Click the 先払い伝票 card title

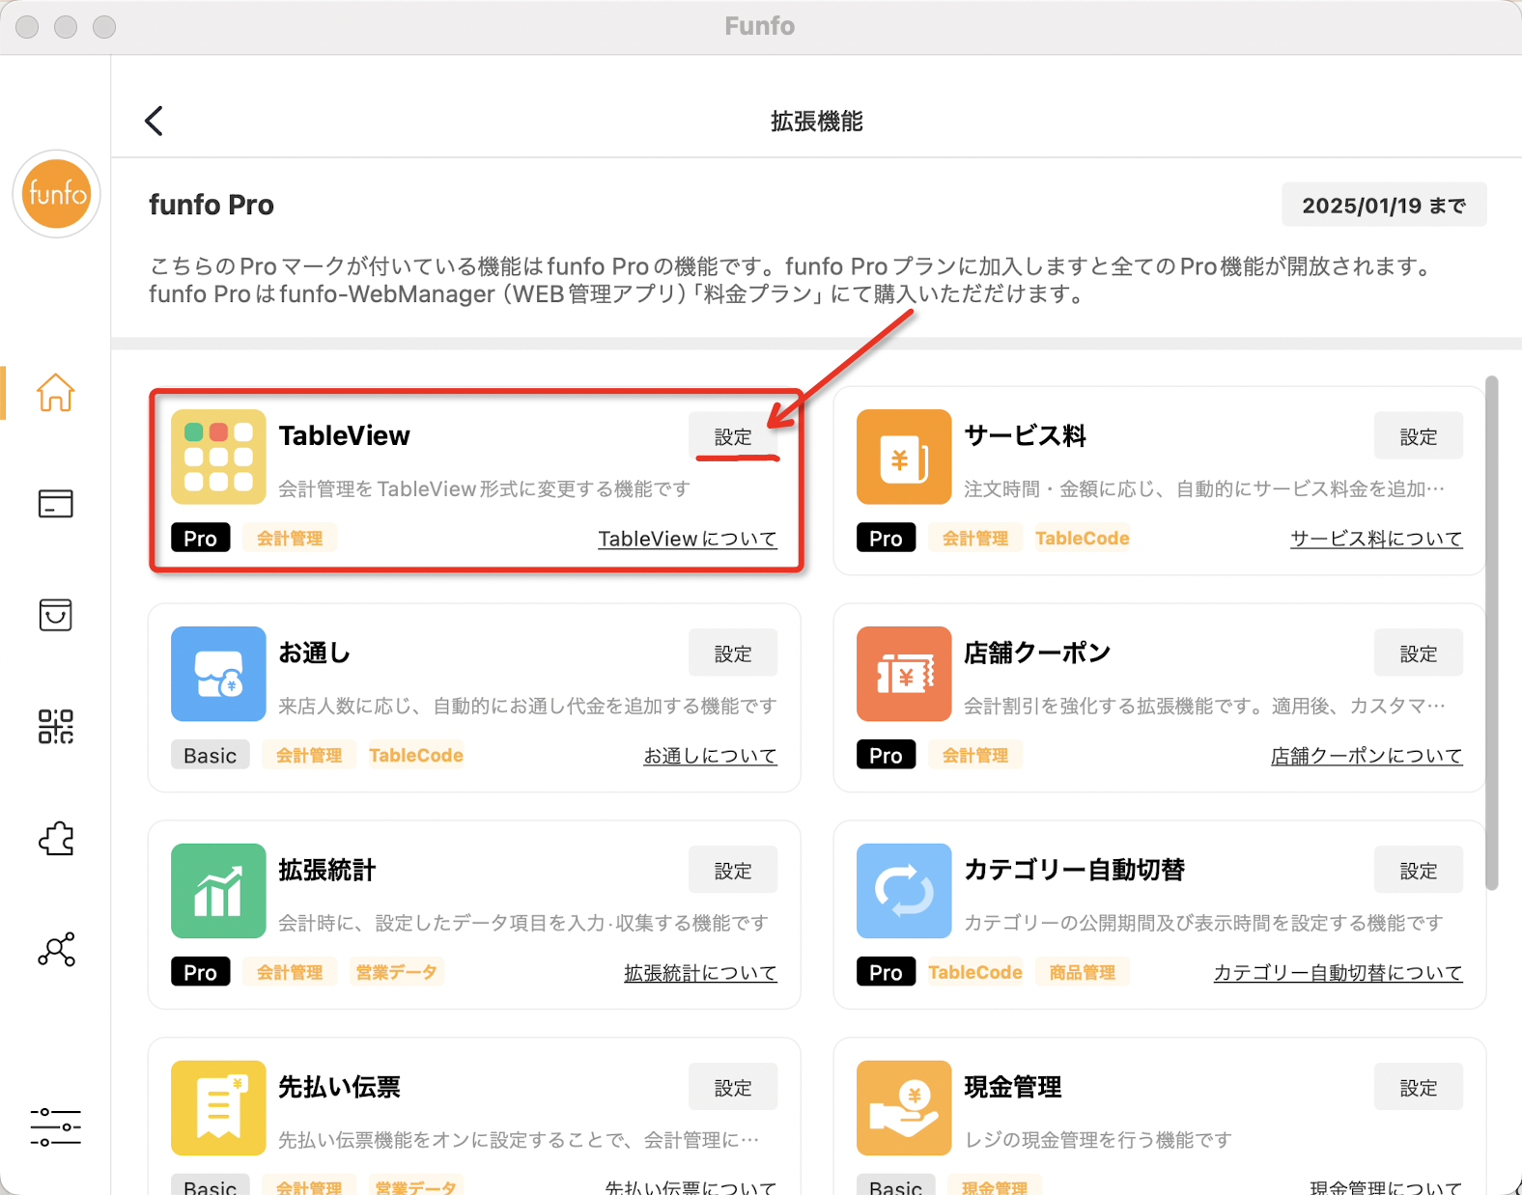point(340,1087)
